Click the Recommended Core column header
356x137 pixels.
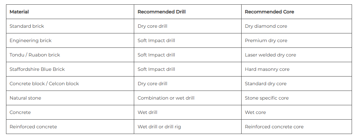296,12
